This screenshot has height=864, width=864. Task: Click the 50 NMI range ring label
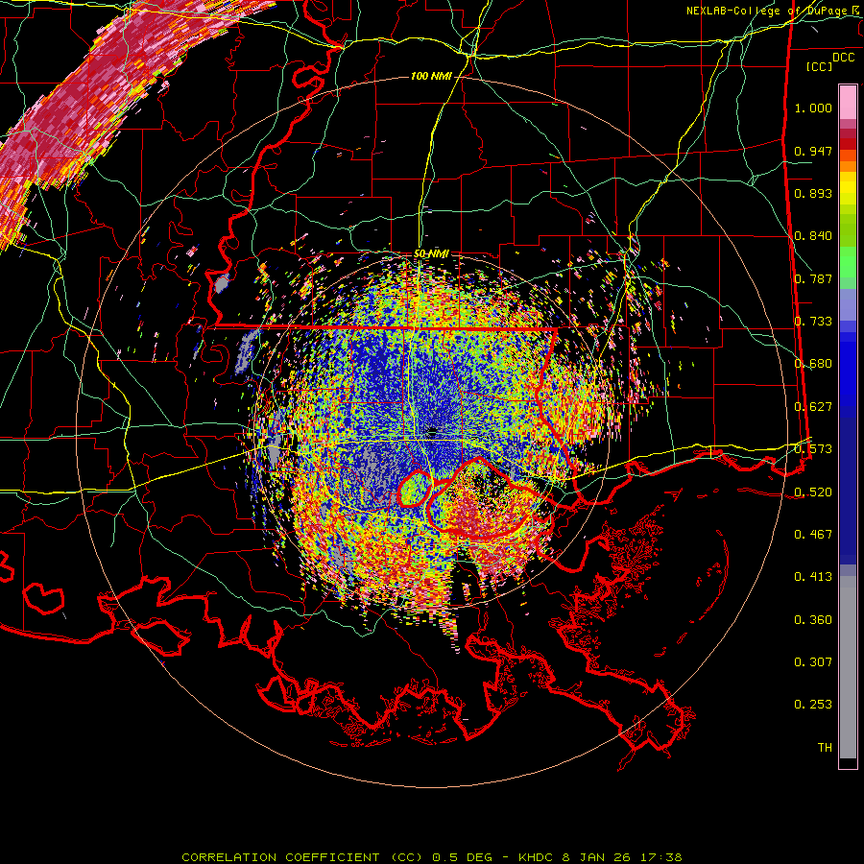coord(431,254)
